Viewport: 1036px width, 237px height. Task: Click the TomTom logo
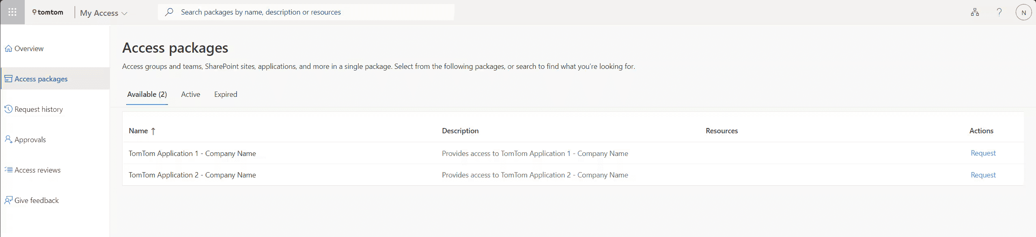(48, 12)
